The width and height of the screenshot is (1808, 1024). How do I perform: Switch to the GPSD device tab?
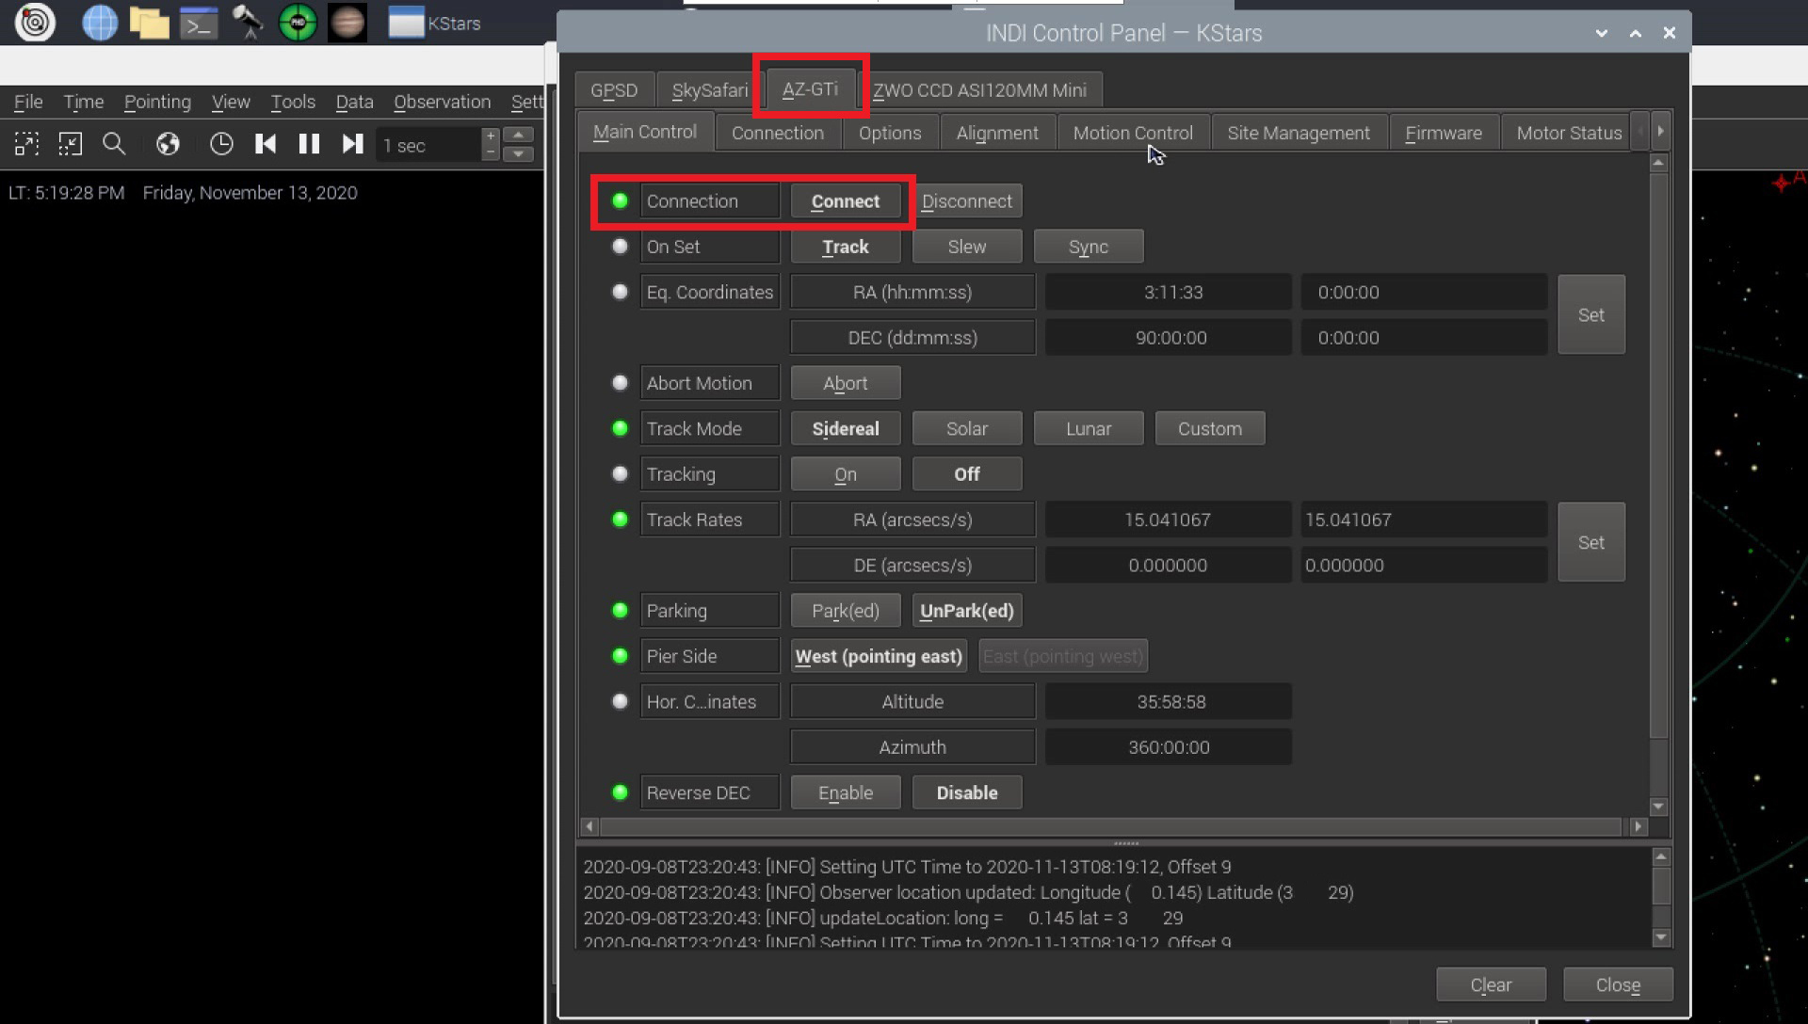[x=614, y=90]
